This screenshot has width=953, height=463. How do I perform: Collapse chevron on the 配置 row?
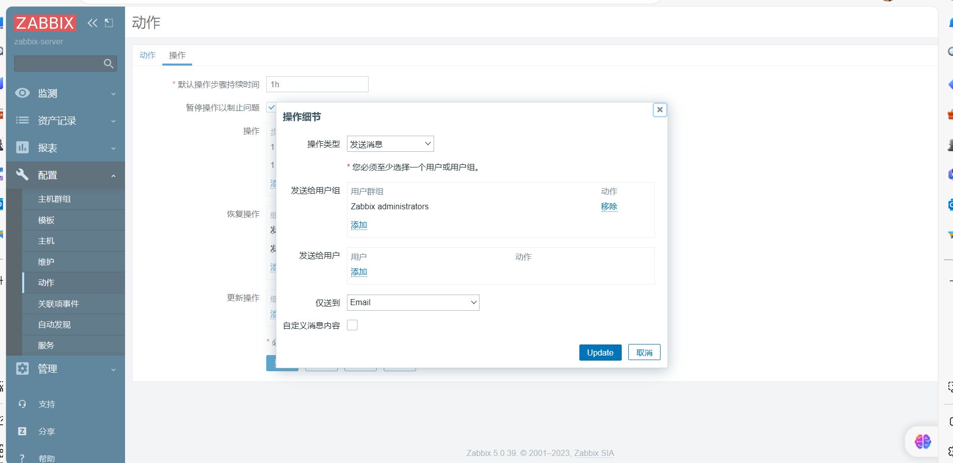(113, 176)
